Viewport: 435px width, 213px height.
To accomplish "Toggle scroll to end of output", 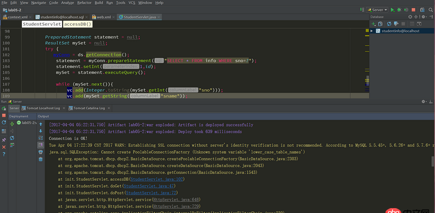I will click(x=40, y=145).
